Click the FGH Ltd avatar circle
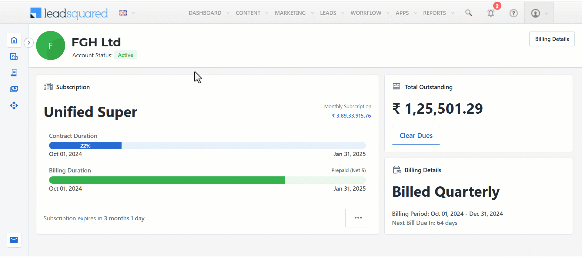The height and width of the screenshot is (257, 582). pos(51,45)
